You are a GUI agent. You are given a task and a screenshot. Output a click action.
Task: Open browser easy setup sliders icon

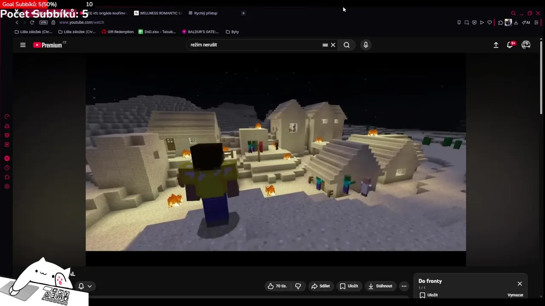point(536,23)
